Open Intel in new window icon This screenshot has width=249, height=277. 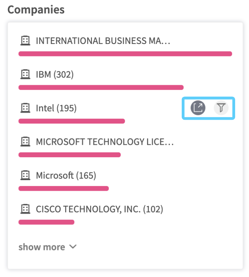point(198,108)
